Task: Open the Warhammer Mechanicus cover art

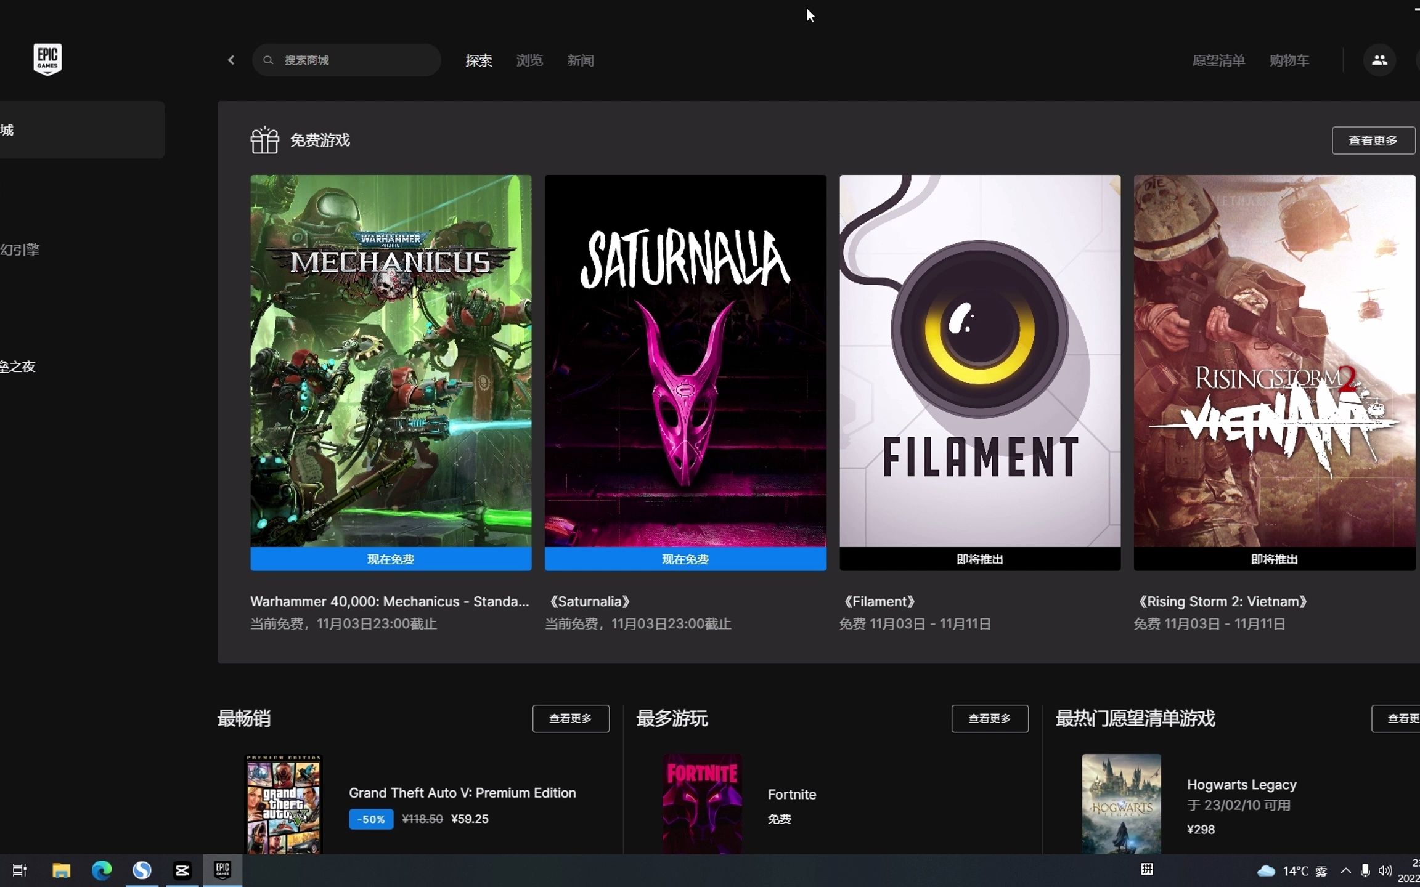Action: point(391,361)
